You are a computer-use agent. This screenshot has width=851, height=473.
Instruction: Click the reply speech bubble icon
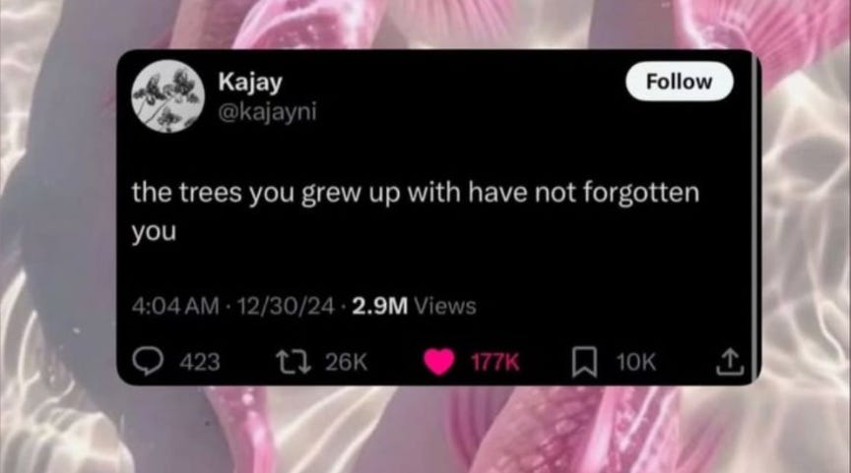(x=148, y=361)
